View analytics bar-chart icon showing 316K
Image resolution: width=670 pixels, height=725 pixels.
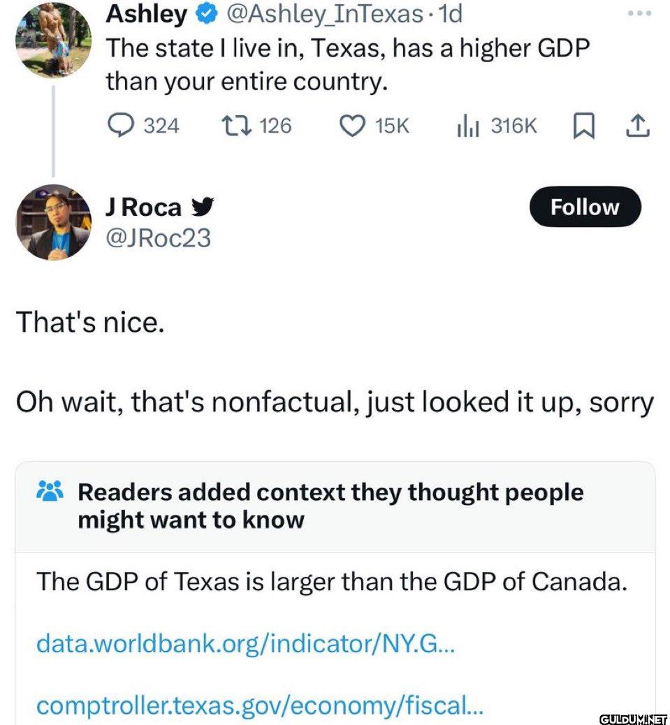tap(468, 126)
